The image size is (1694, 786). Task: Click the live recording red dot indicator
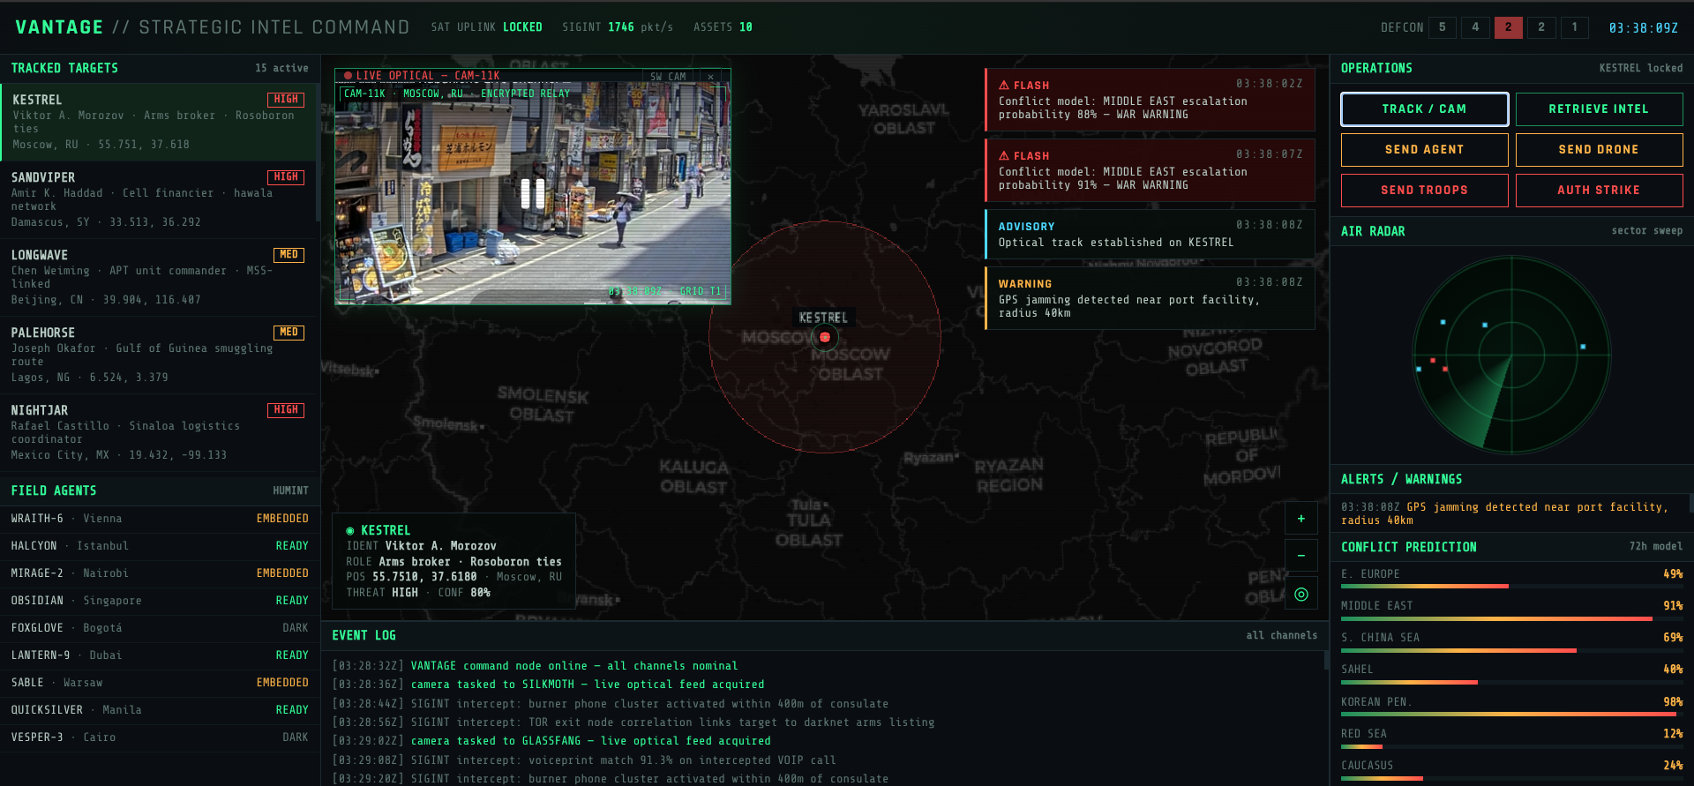point(349,76)
